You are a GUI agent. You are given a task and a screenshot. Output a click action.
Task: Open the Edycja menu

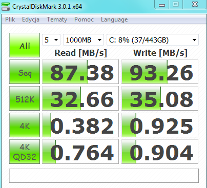31,19
